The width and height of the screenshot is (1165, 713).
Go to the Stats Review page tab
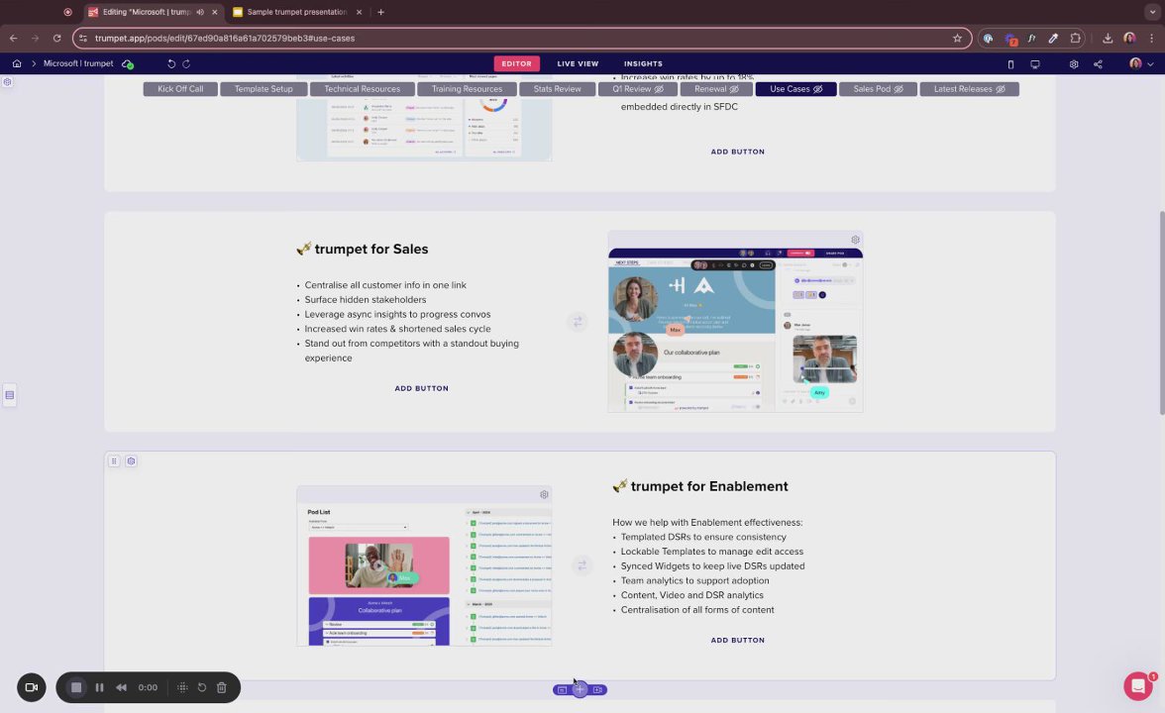(557, 89)
